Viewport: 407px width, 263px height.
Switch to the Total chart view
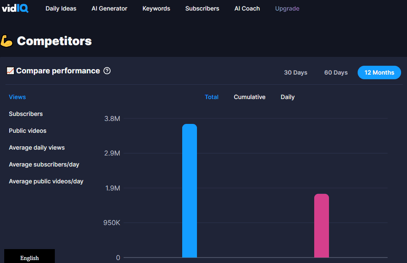click(211, 97)
